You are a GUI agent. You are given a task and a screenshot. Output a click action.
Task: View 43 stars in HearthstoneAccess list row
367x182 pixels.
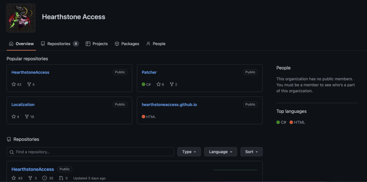click(x=17, y=178)
